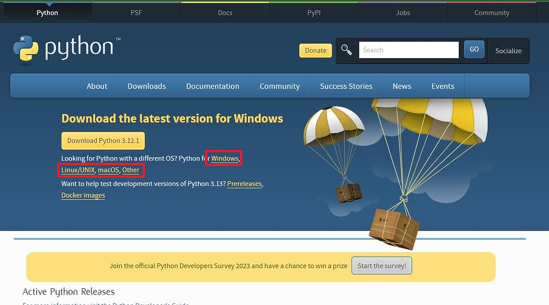Open the Success Stories navigation menu
Image resolution: width=549 pixels, height=305 pixels.
(346, 86)
